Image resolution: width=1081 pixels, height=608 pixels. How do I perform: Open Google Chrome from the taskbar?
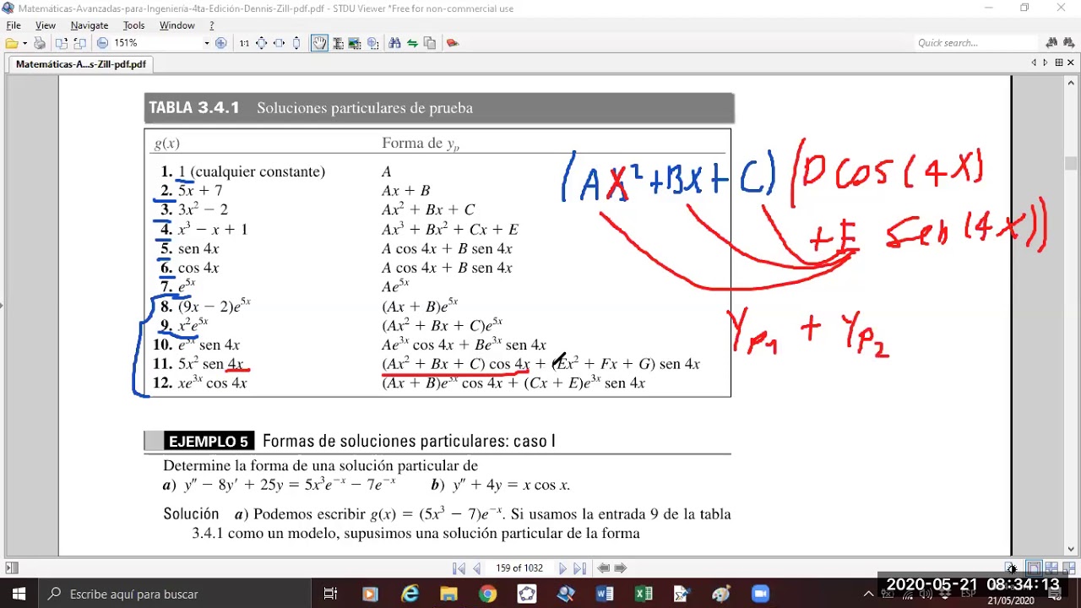487,594
